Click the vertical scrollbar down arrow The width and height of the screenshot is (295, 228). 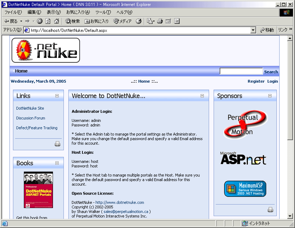[290, 216]
